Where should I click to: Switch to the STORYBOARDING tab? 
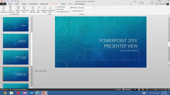pyautogui.click(x=80, y=4)
